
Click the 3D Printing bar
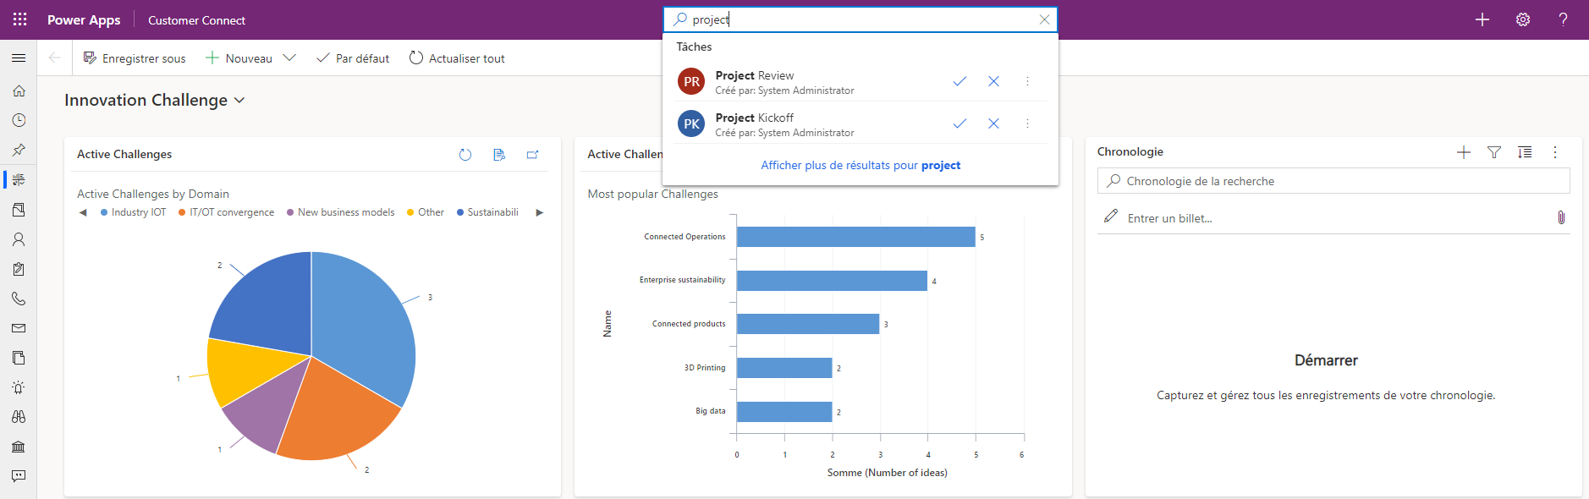click(784, 368)
